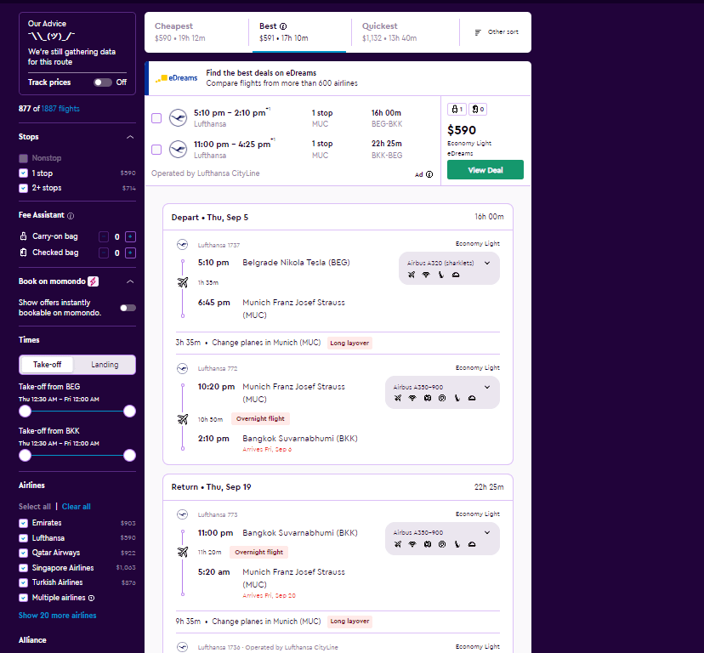The height and width of the screenshot is (653, 704).
Task: Uncheck the 2+ stops checkbox
Action: 23,188
